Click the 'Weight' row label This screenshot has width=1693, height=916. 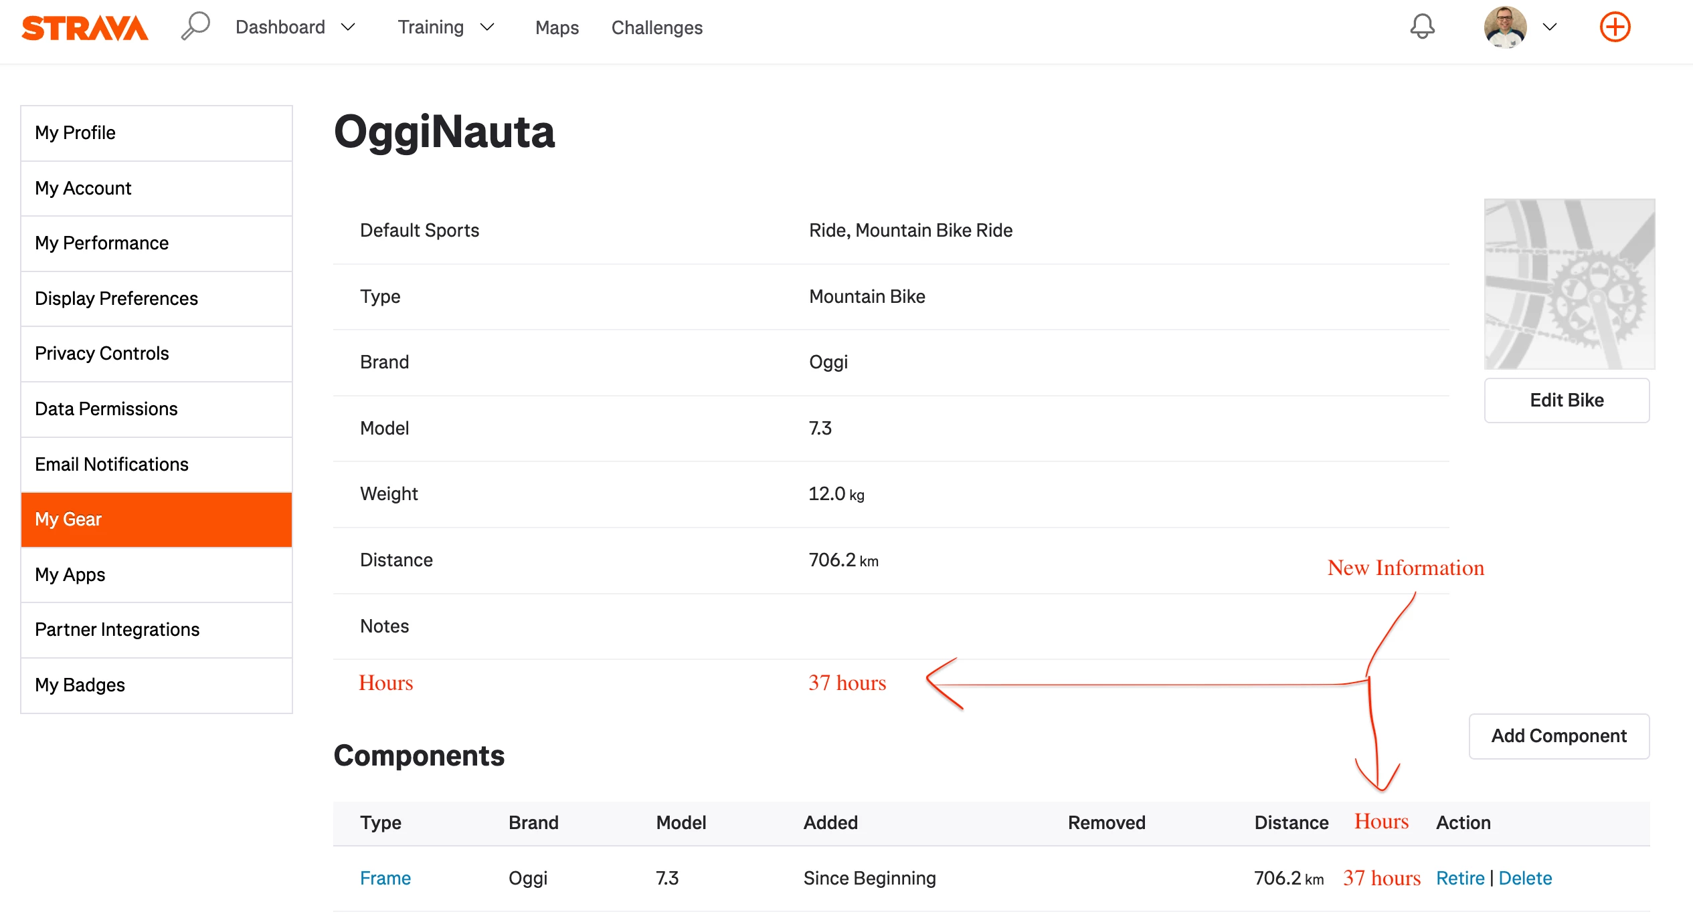tap(389, 494)
